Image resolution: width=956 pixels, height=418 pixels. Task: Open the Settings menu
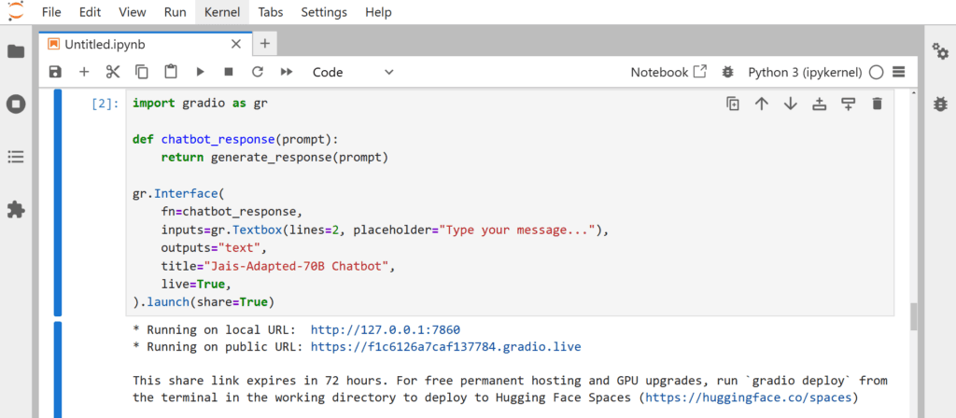coord(324,12)
